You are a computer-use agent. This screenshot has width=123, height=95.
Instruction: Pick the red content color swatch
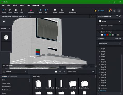tap(107, 35)
